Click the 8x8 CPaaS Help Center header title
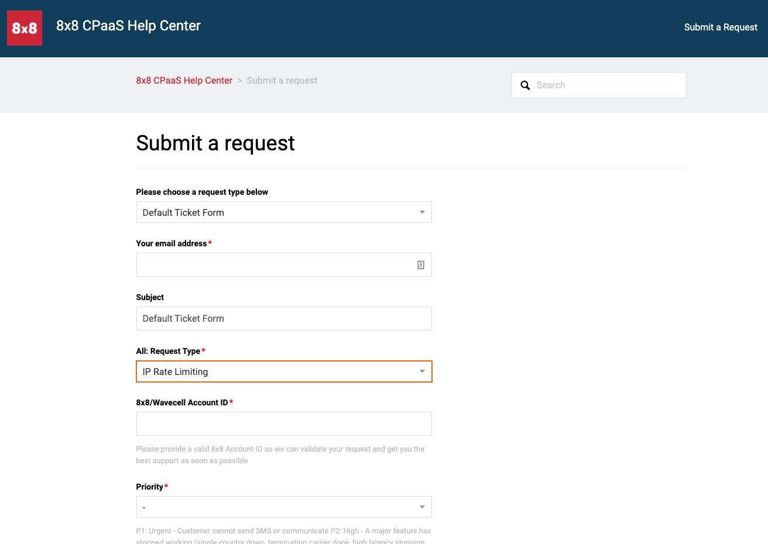Image resolution: width=768 pixels, height=544 pixels. coord(128,26)
